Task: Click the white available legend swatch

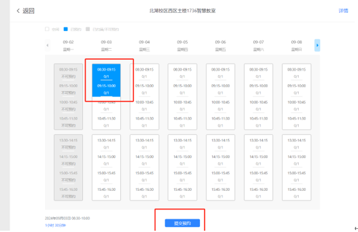Action: pos(48,29)
